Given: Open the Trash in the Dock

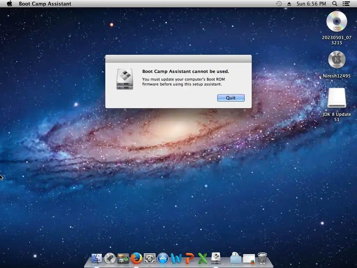Looking at the screenshot, I should 262,258.
